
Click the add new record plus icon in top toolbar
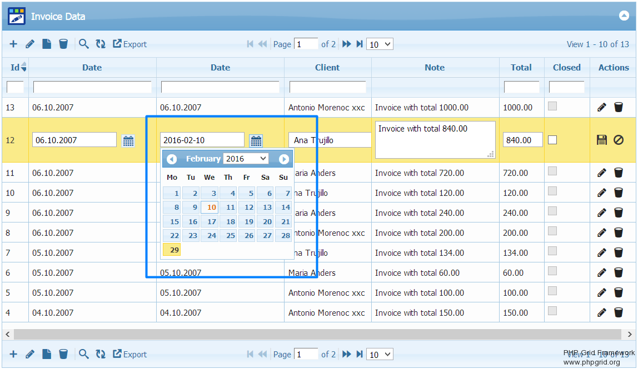click(13, 44)
